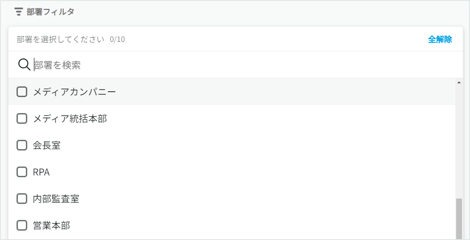Mark the 内部監査室 checkbox
Screen dimensions: 470x240
[x=21, y=199]
